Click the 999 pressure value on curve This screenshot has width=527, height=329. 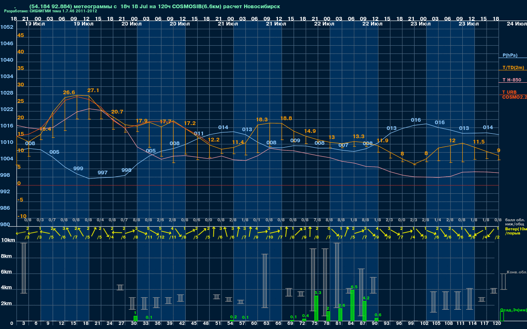78,169
